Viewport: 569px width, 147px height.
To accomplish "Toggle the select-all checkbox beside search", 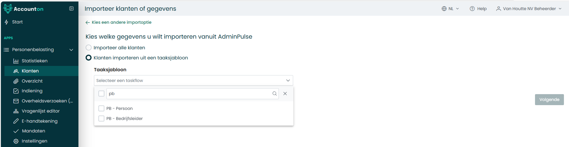I will click(x=101, y=94).
